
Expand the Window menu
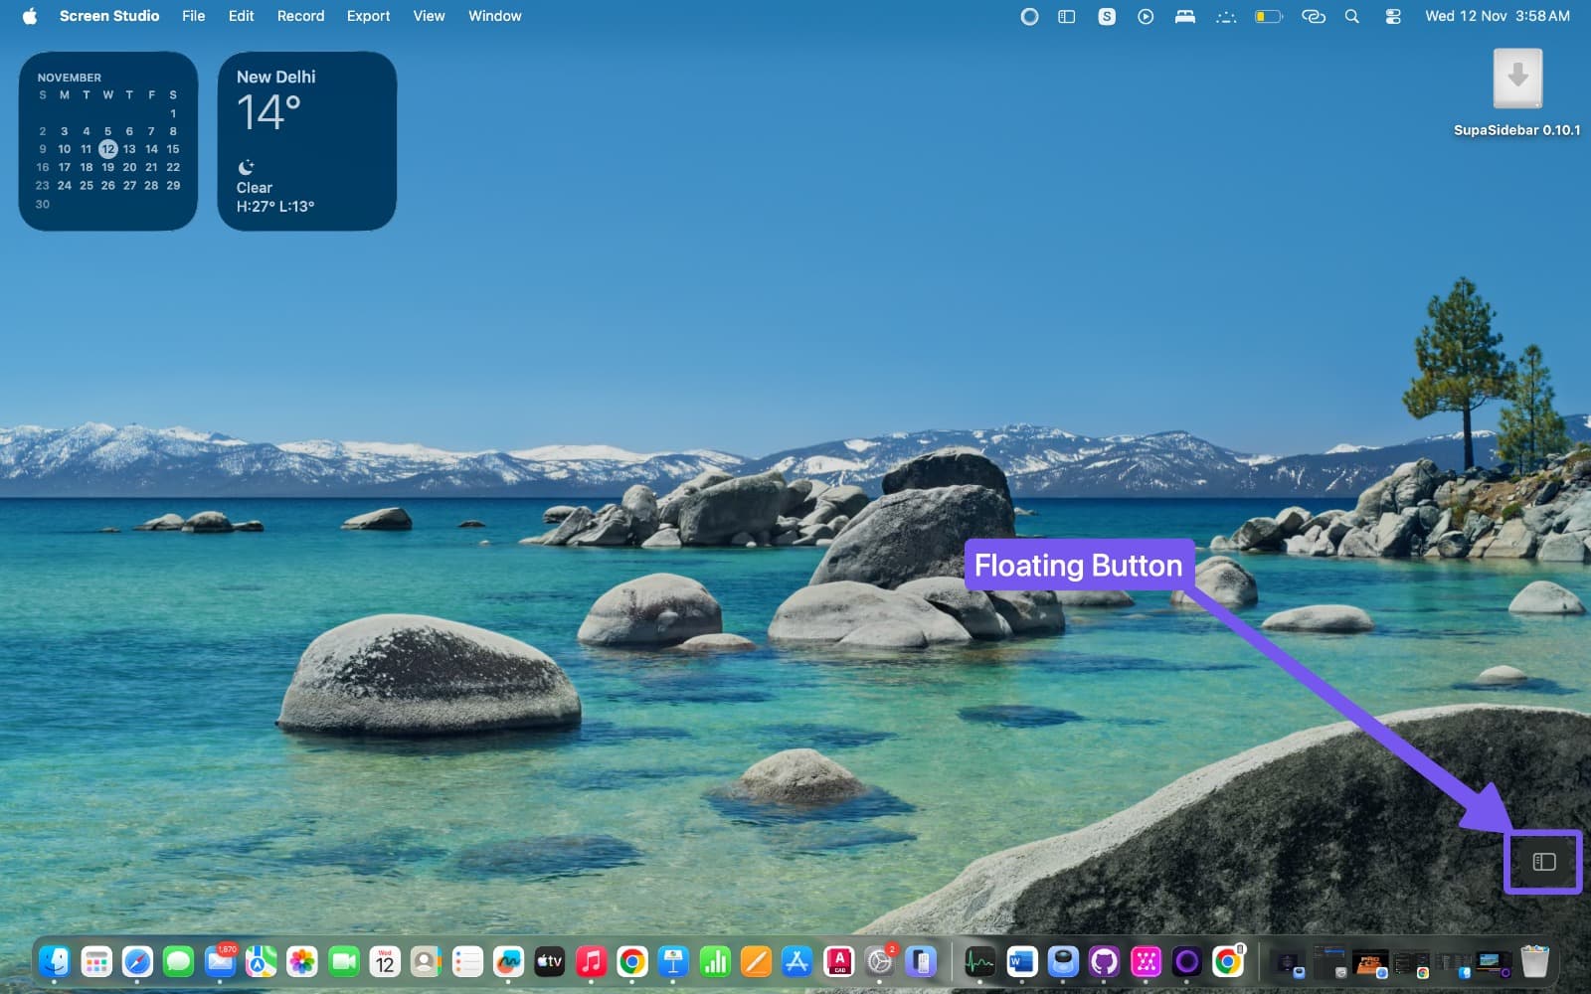(494, 16)
